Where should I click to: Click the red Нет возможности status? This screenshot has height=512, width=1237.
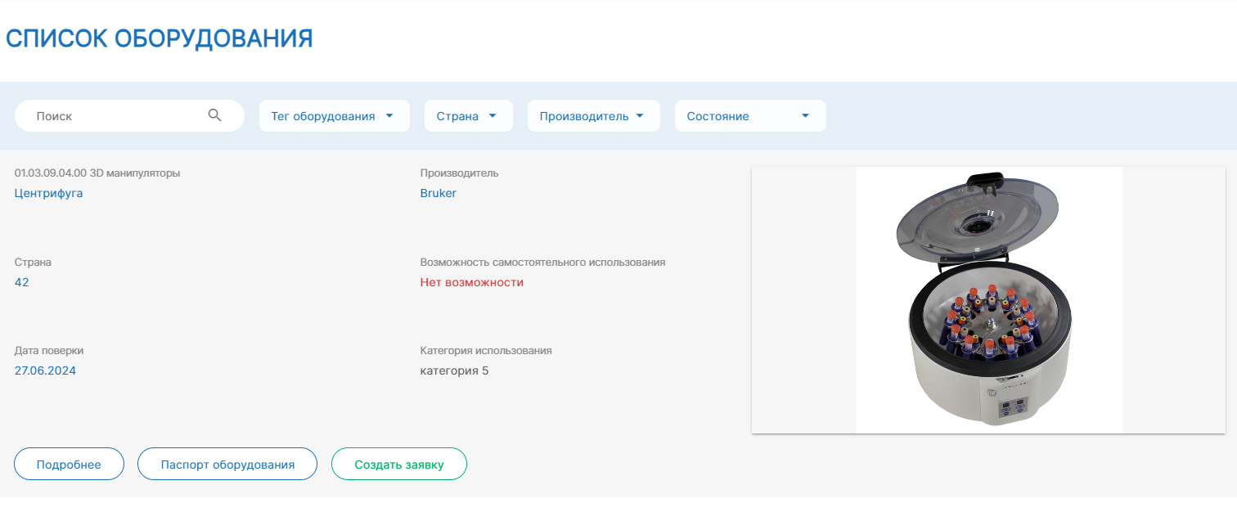click(x=472, y=282)
